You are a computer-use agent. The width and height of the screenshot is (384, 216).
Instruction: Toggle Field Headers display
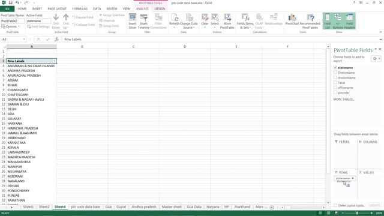[349, 21]
